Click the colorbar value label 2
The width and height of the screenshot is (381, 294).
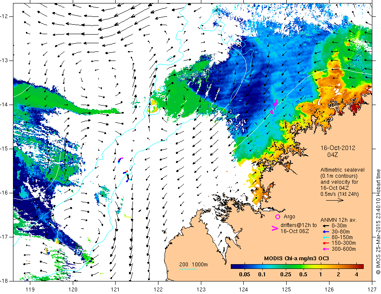tap(339, 275)
